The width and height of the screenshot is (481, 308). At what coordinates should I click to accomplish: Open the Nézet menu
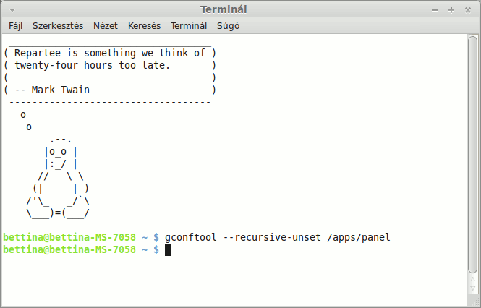tap(105, 26)
